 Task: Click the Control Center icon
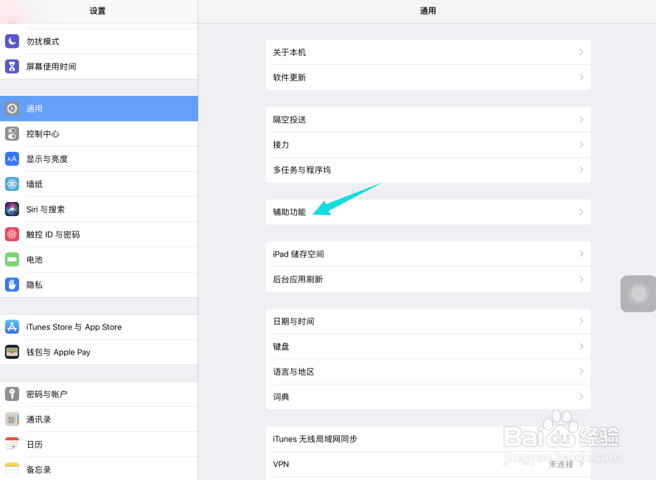click(x=12, y=133)
